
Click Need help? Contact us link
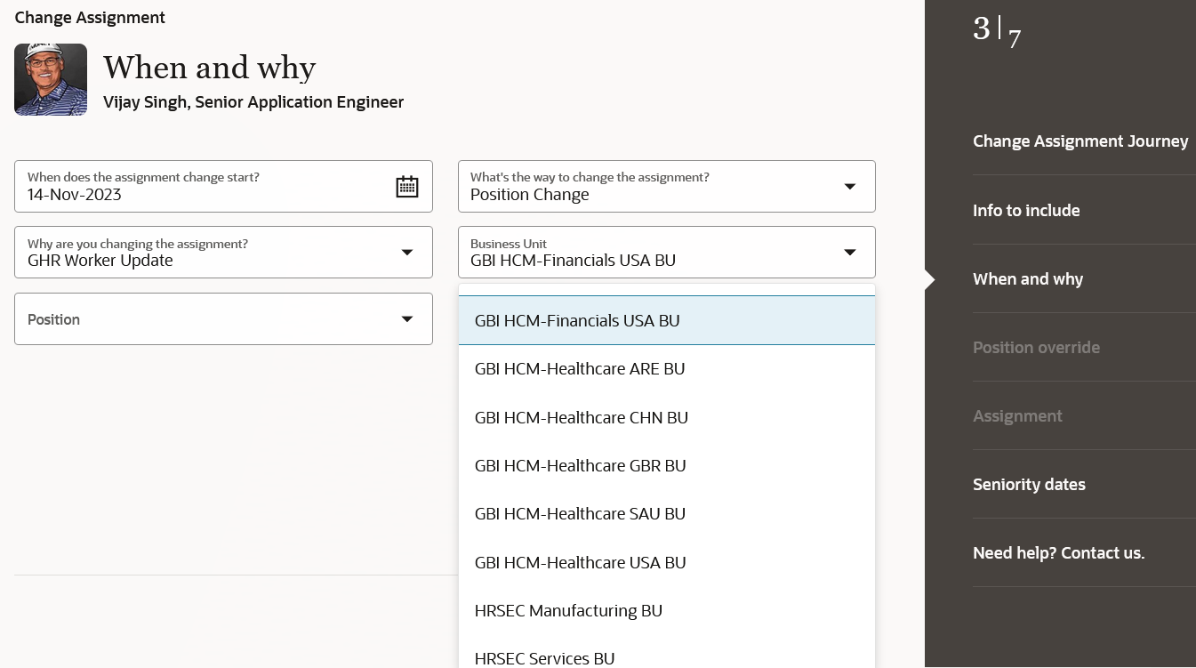1058,552
